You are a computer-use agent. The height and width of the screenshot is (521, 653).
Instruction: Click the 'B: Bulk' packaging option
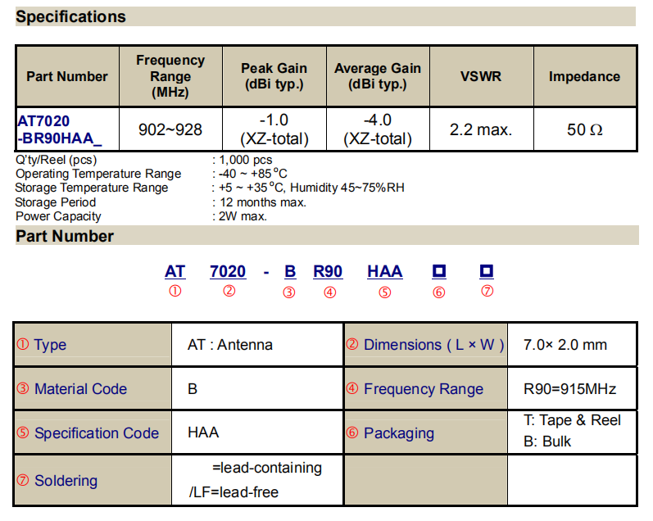tap(547, 442)
